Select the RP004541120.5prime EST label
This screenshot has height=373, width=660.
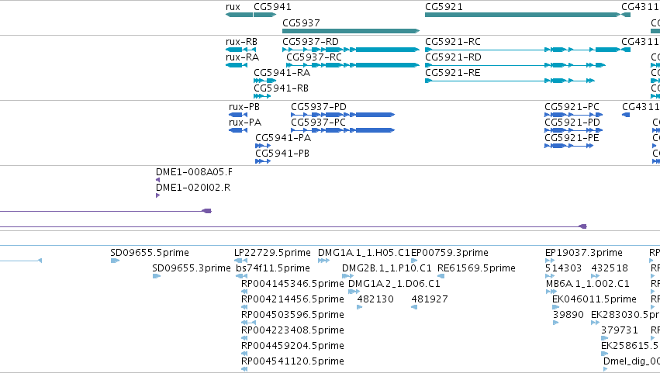point(292,361)
